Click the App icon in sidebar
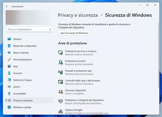162x117 pixels. [9, 66]
